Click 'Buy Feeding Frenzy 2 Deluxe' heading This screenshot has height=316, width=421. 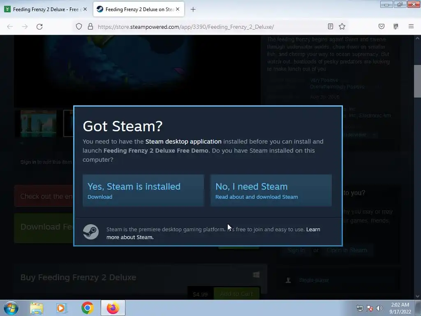(79, 277)
